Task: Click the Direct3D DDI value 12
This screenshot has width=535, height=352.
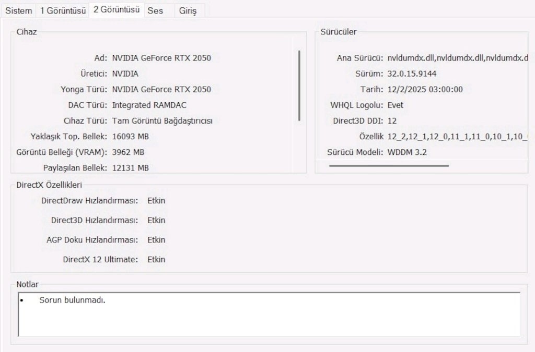Action: (x=392, y=121)
